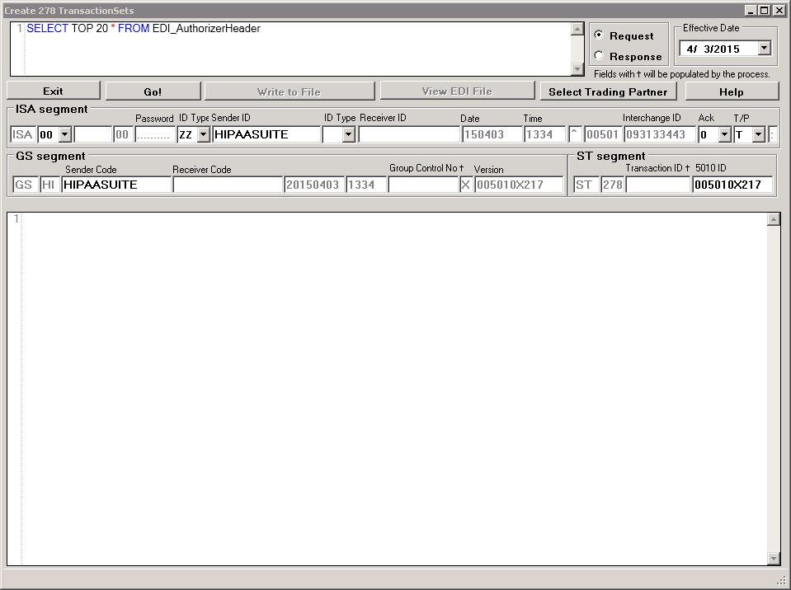This screenshot has height=590, width=791.
Task: Click the View EDI File button
Action: [x=457, y=91]
